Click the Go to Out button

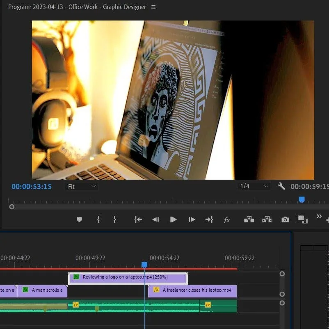click(x=209, y=219)
